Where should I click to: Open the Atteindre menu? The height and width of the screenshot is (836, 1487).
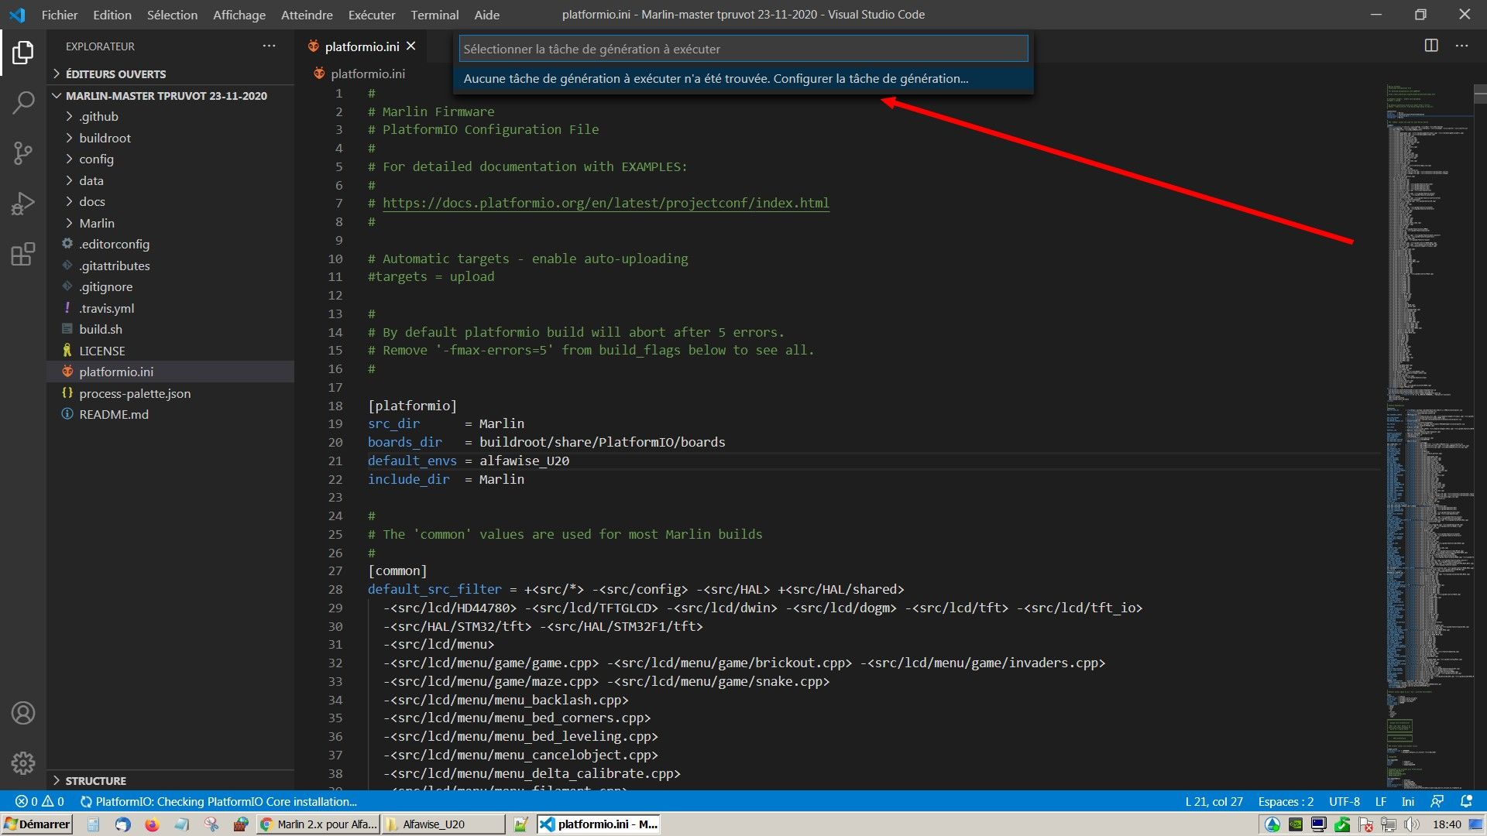(307, 15)
